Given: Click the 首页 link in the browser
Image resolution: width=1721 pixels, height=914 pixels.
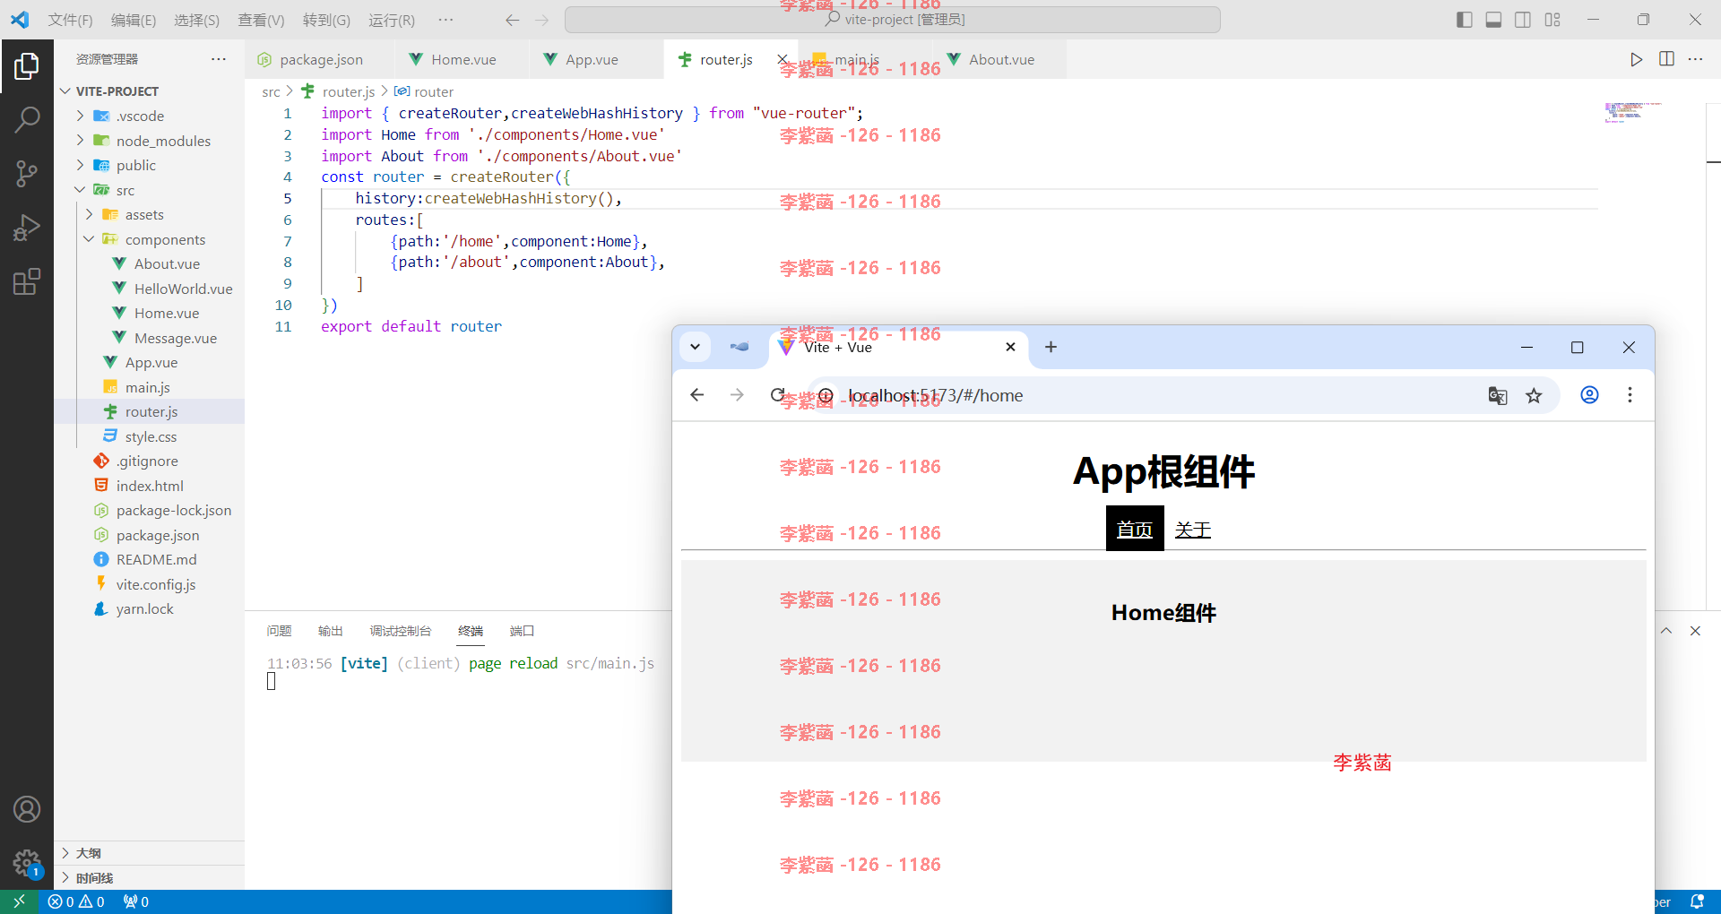Looking at the screenshot, I should [1135, 529].
